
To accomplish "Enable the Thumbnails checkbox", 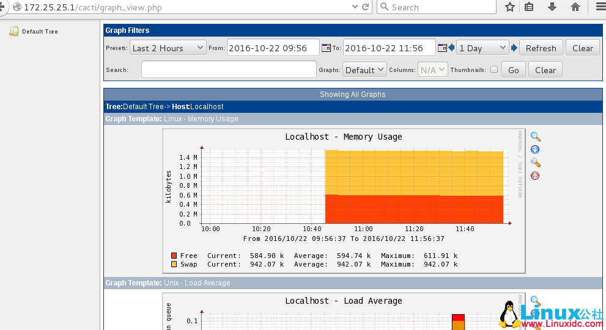I will point(494,70).
